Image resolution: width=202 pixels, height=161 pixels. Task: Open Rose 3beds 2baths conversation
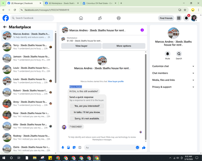click(27, 115)
